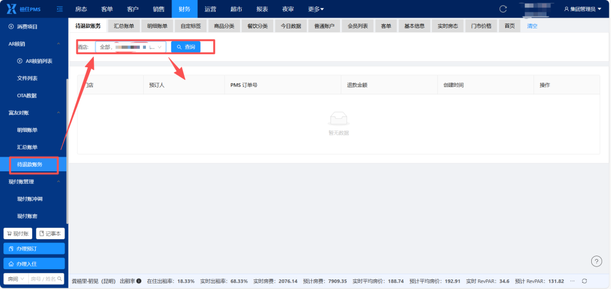Click the 清空 link to clear tabs

[532, 26]
